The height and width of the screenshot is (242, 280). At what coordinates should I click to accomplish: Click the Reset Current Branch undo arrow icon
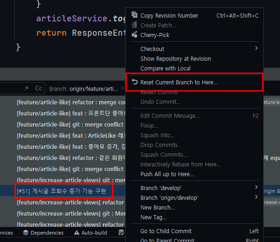134,82
